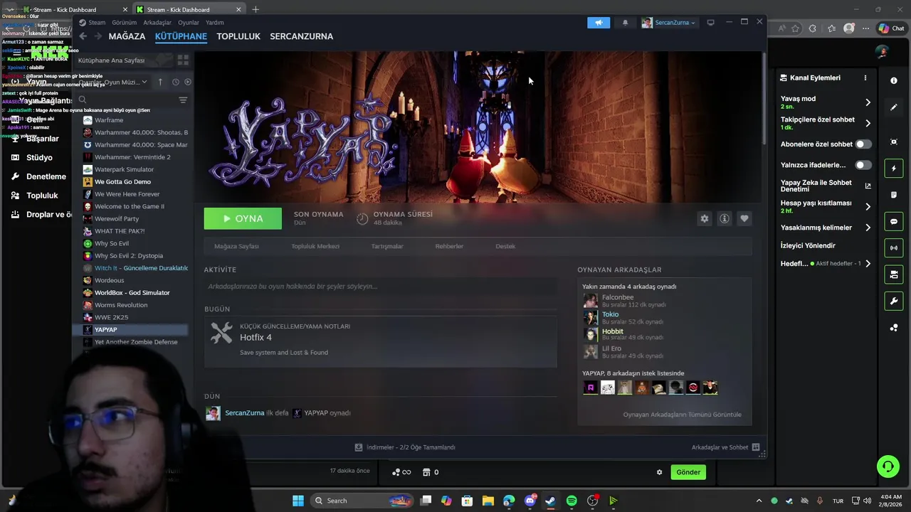
Task: Expand Hesap yaşı kısıtlaması settings
Action: [868, 206]
